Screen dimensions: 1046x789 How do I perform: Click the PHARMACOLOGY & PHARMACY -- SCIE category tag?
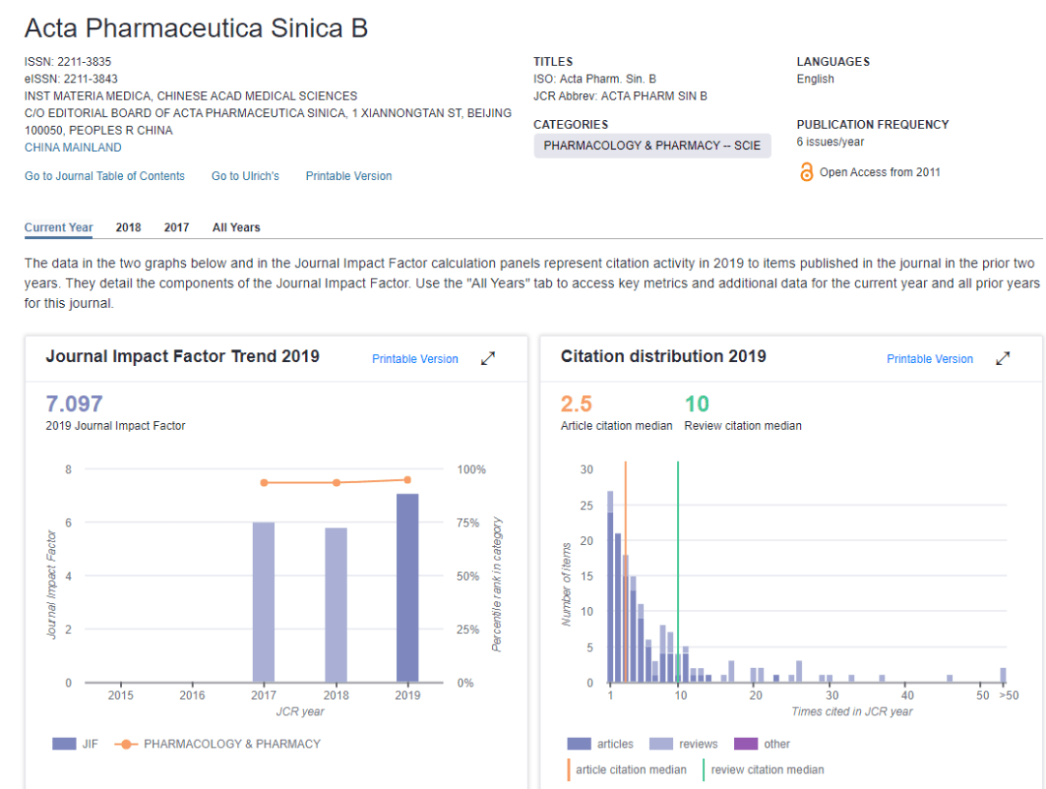coord(652,146)
